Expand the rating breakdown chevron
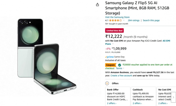Viewport: 176px width, 106px height. (124, 20)
